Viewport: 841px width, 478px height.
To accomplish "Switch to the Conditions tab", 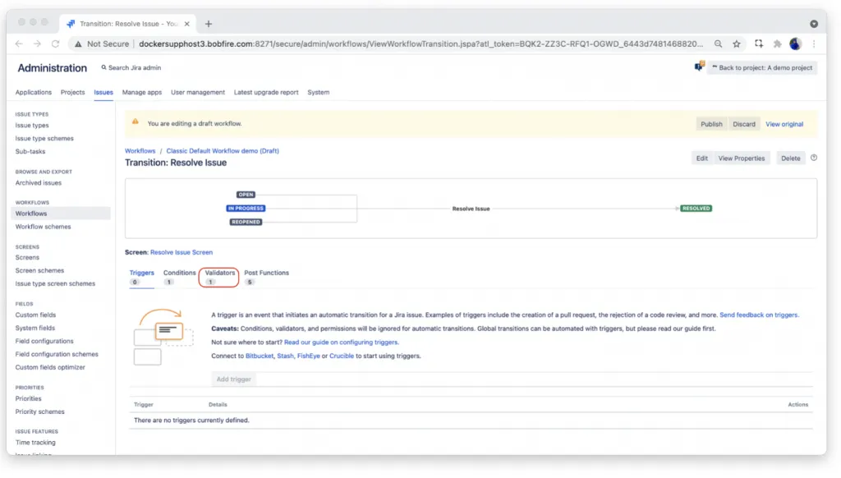I will (179, 277).
